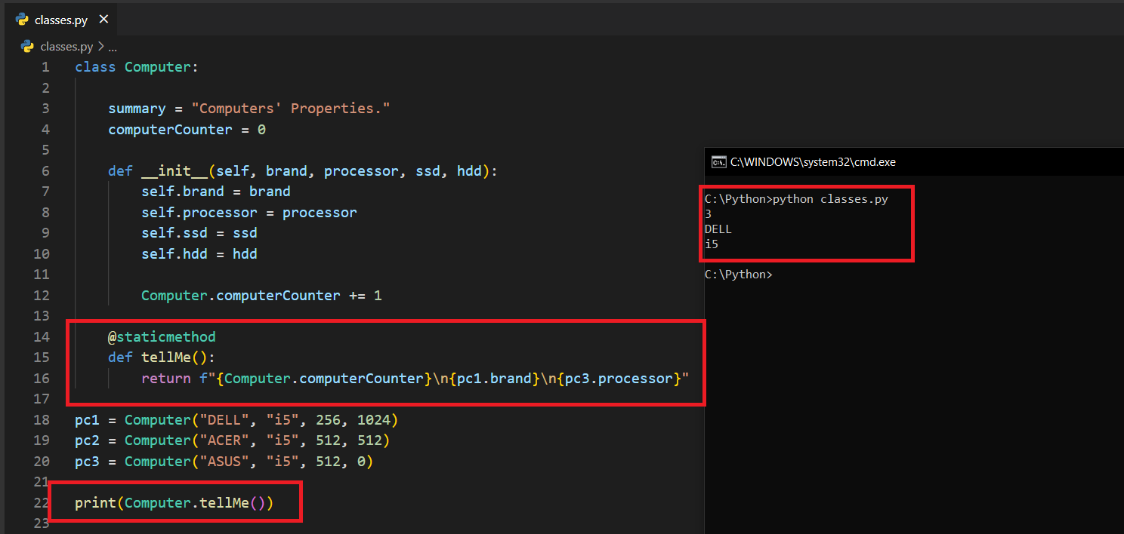Screen dimensions: 1124x534
Task: Click line number 22 in the gutter
Action: coord(42,502)
